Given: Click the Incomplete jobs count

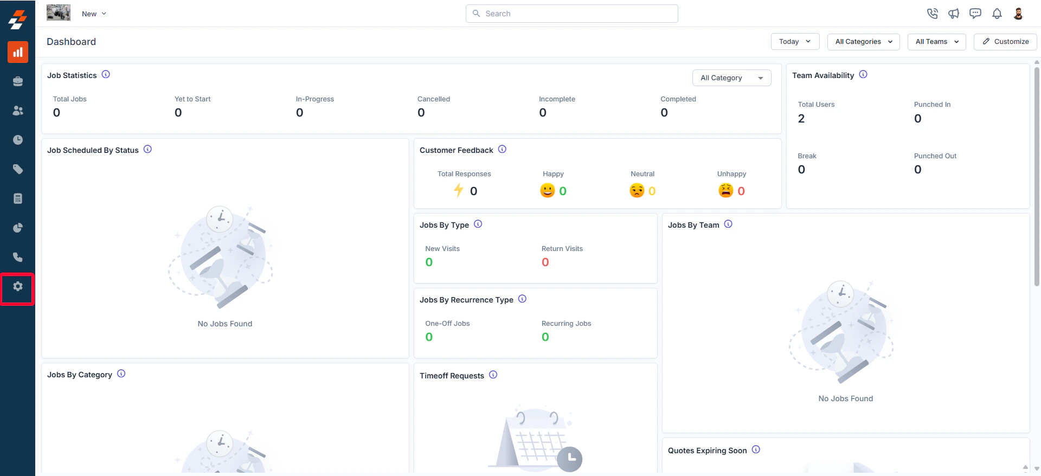Looking at the screenshot, I should (x=542, y=113).
